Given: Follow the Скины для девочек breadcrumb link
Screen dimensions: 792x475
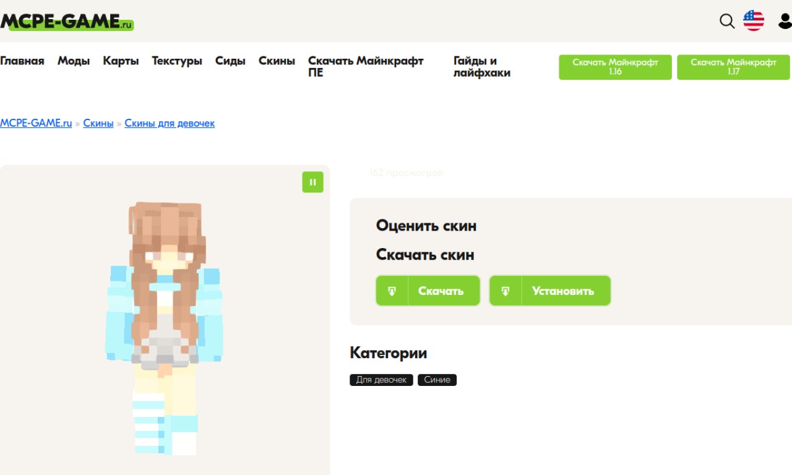Looking at the screenshot, I should [170, 123].
